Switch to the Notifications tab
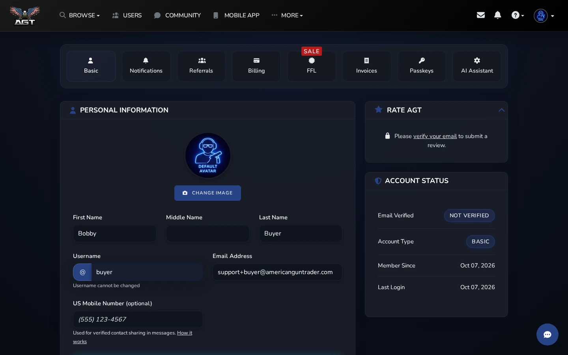568x355 pixels. tap(146, 66)
